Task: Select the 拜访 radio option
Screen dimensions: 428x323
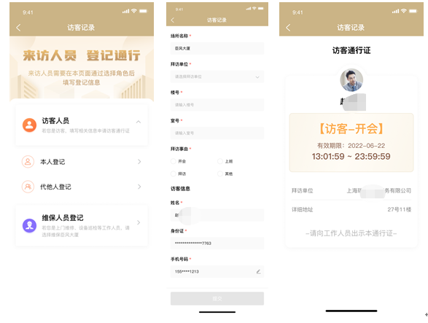Action: (173, 174)
